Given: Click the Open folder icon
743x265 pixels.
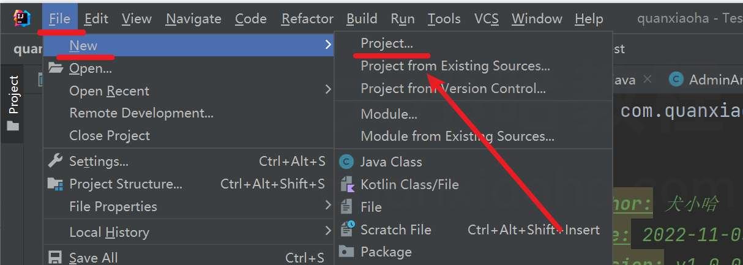Looking at the screenshot, I should click(x=56, y=69).
